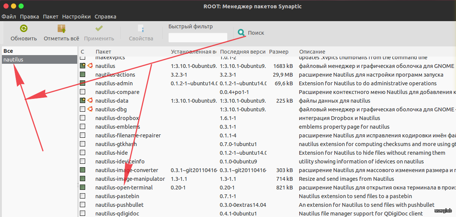Mark checkbox for nautilus-compare
This screenshot has width=456, height=217.
point(83,92)
